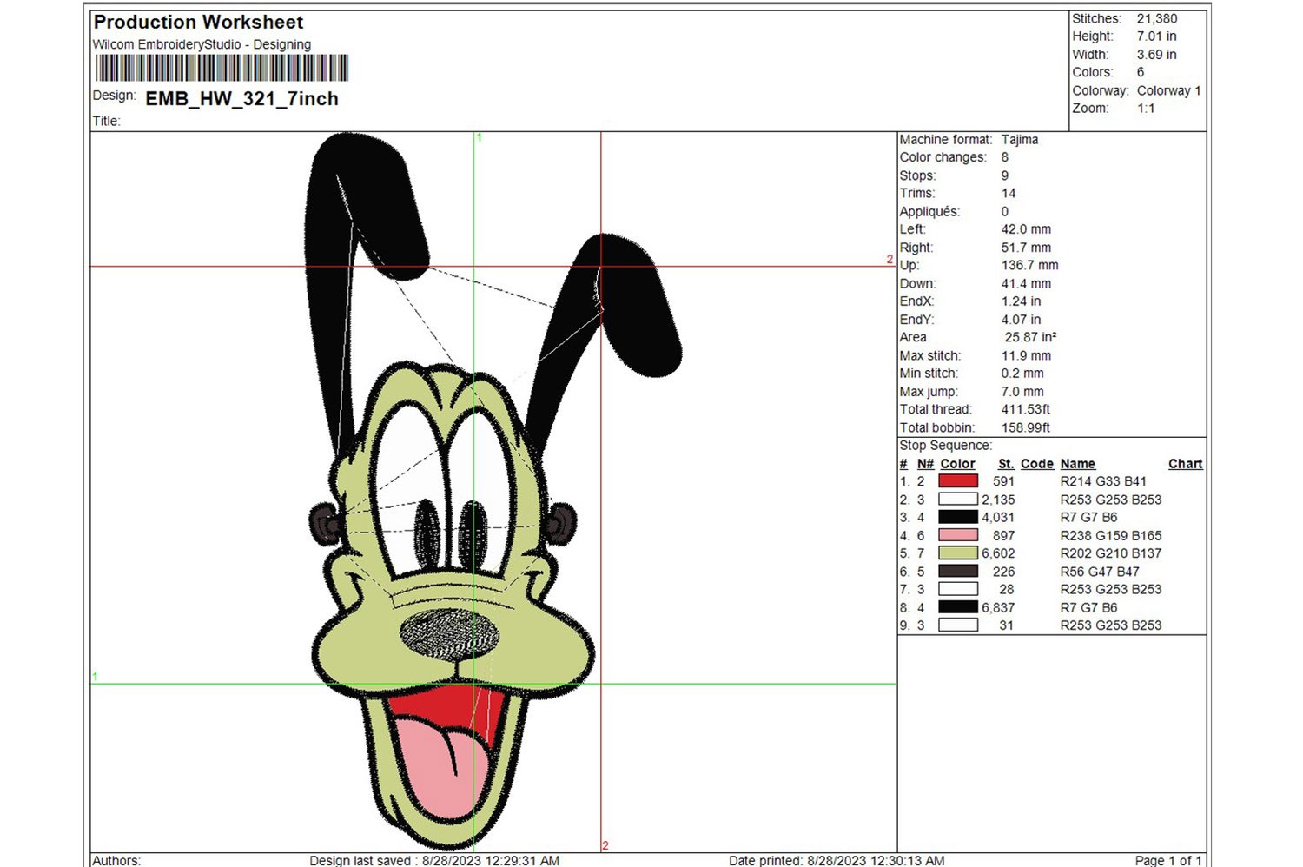This screenshot has height=867, width=1303.
Task: Select the white swatch in stop 2 row
Action: click(x=958, y=499)
